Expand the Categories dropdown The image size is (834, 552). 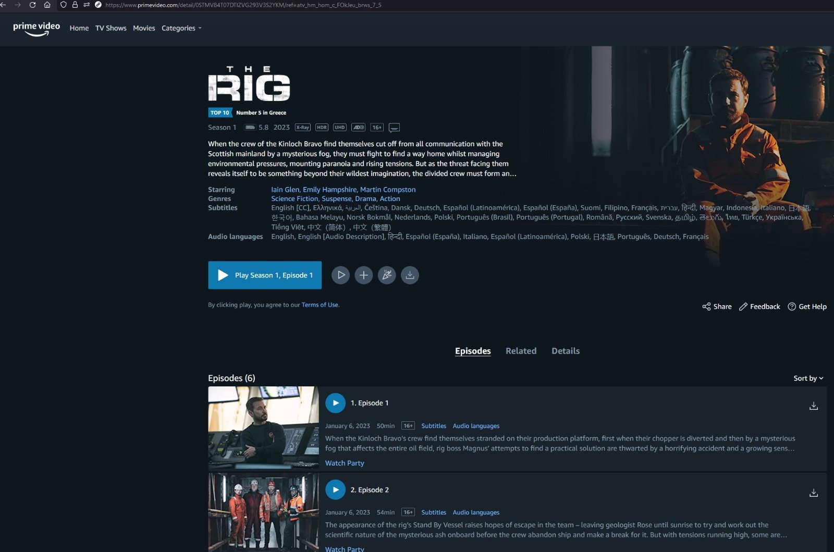click(181, 28)
